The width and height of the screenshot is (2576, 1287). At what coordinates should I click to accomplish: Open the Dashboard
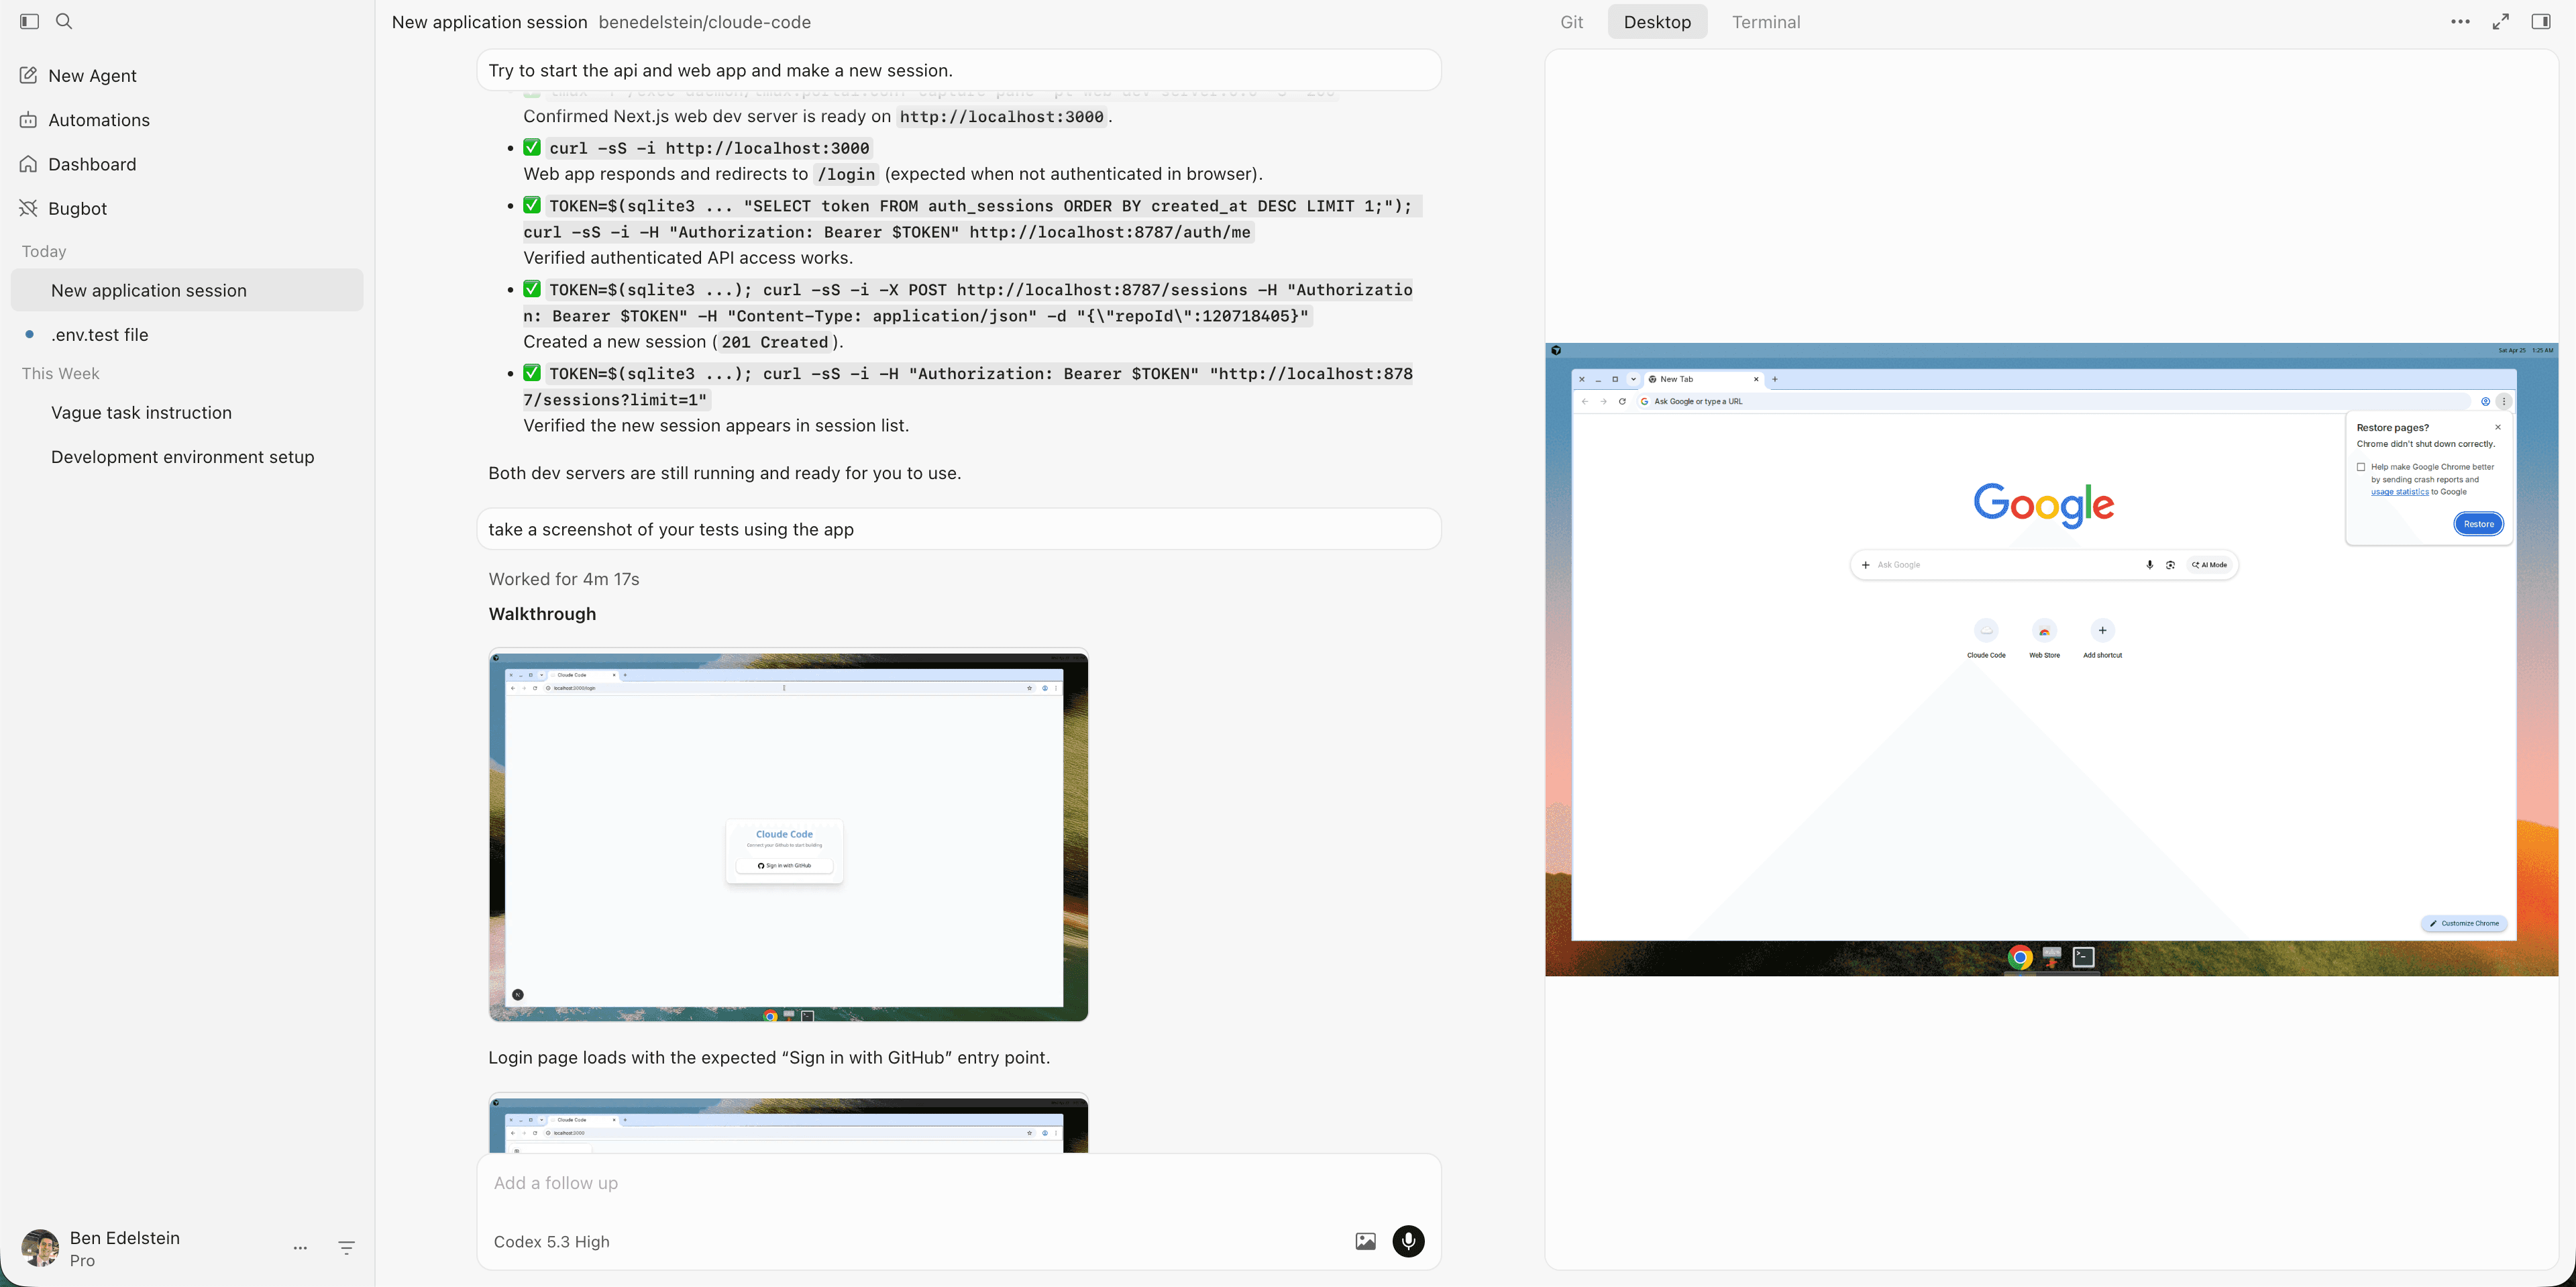click(x=92, y=163)
